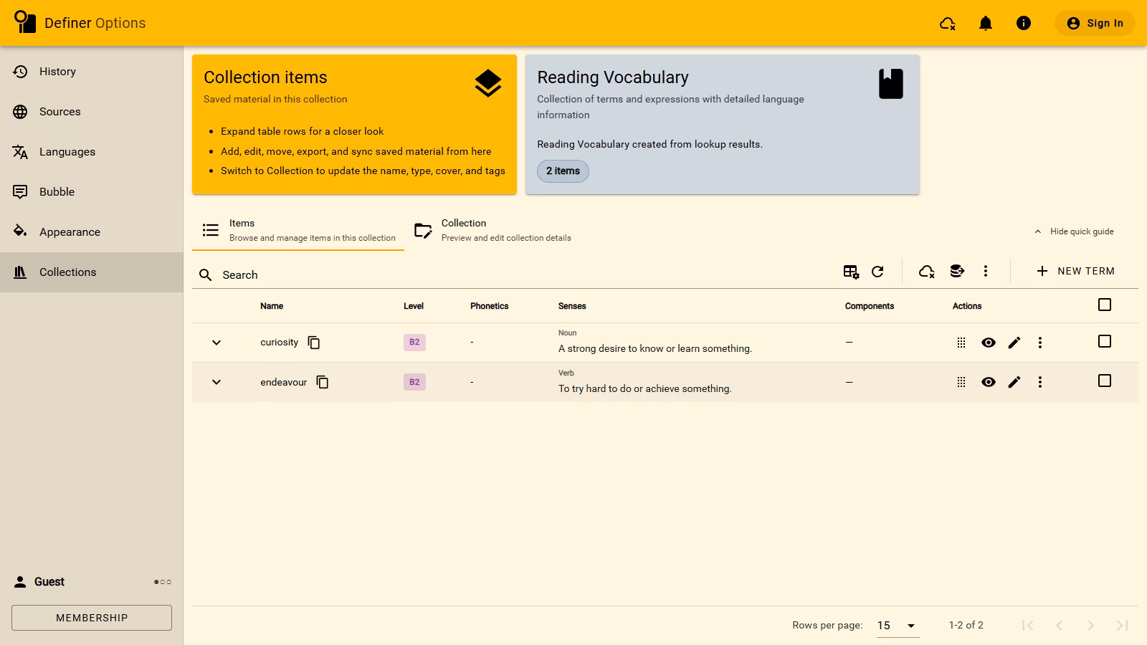The height and width of the screenshot is (645, 1147).
Task: Click the Sign In button
Action: click(x=1095, y=23)
